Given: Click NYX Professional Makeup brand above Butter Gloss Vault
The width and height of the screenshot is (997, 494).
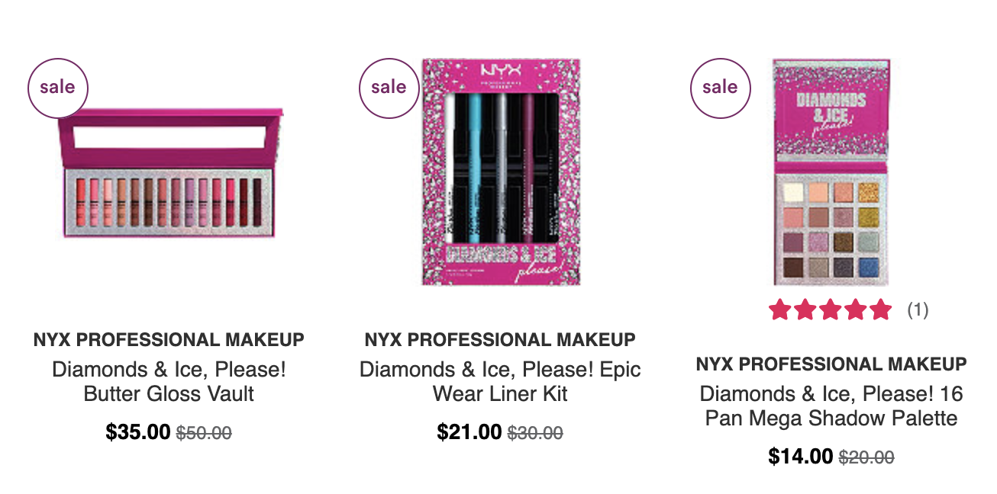Looking at the screenshot, I should [x=169, y=339].
